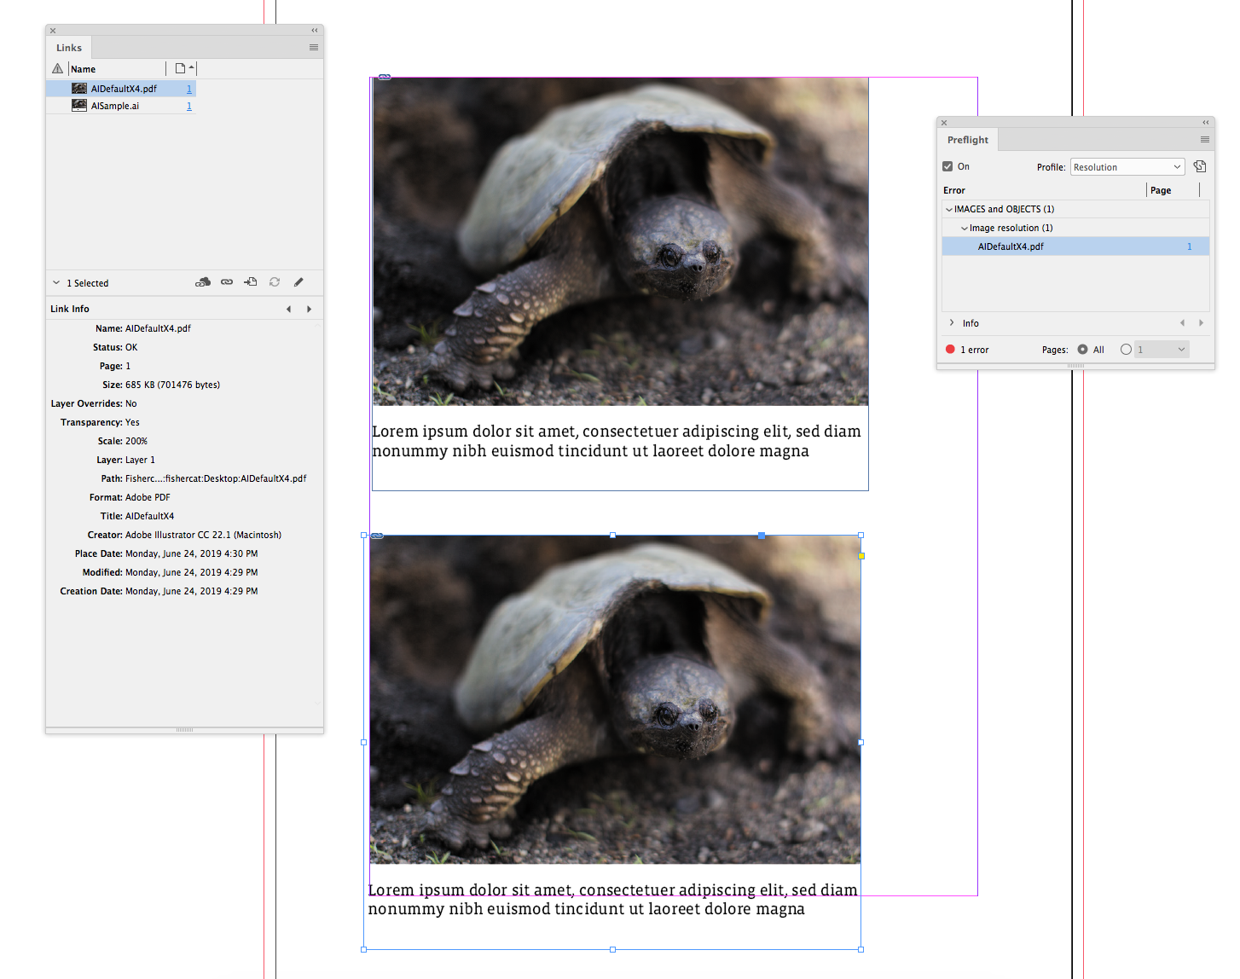Click the Links panel bottom resize grip
This screenshot has width=1240, height=979.
[184, 730]
